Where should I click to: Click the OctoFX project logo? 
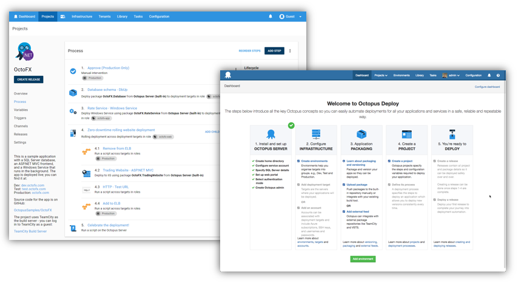tap(25, 52)
